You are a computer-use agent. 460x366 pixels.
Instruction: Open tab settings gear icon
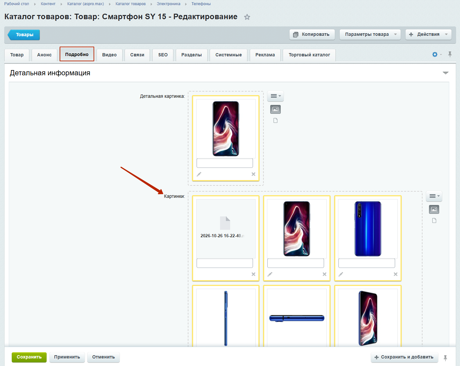coord(435,54)
